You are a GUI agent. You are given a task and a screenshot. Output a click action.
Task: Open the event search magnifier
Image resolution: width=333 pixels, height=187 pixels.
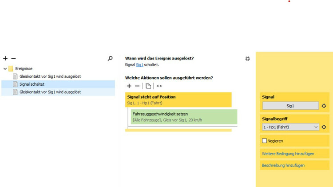(x=110, y=58)
